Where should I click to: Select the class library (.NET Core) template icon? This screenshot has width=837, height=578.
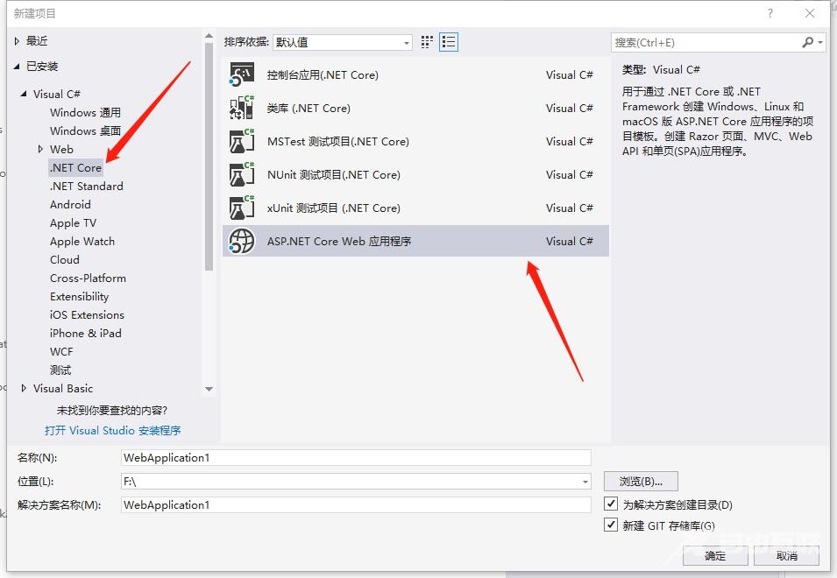(242, 108)
